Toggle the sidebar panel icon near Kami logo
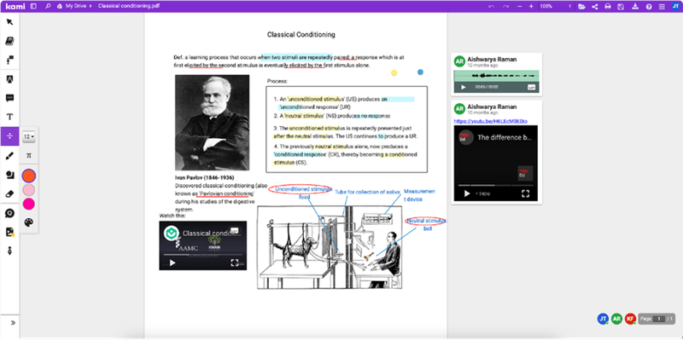The width and height of the screenshot is (683, 340). tap(34, 7)
